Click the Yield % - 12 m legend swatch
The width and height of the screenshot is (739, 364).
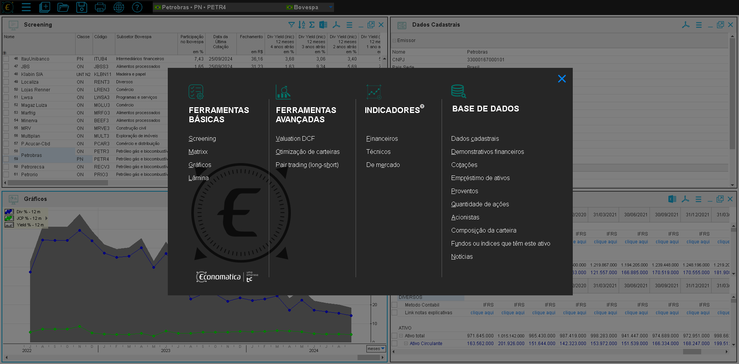pyautogui.click(x=9, y=225)
